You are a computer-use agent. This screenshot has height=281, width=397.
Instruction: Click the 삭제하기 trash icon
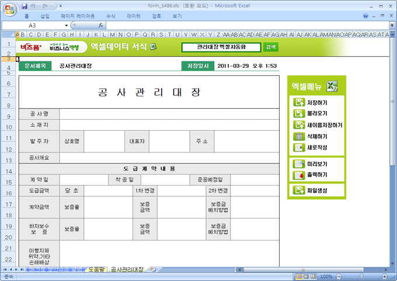299,136
